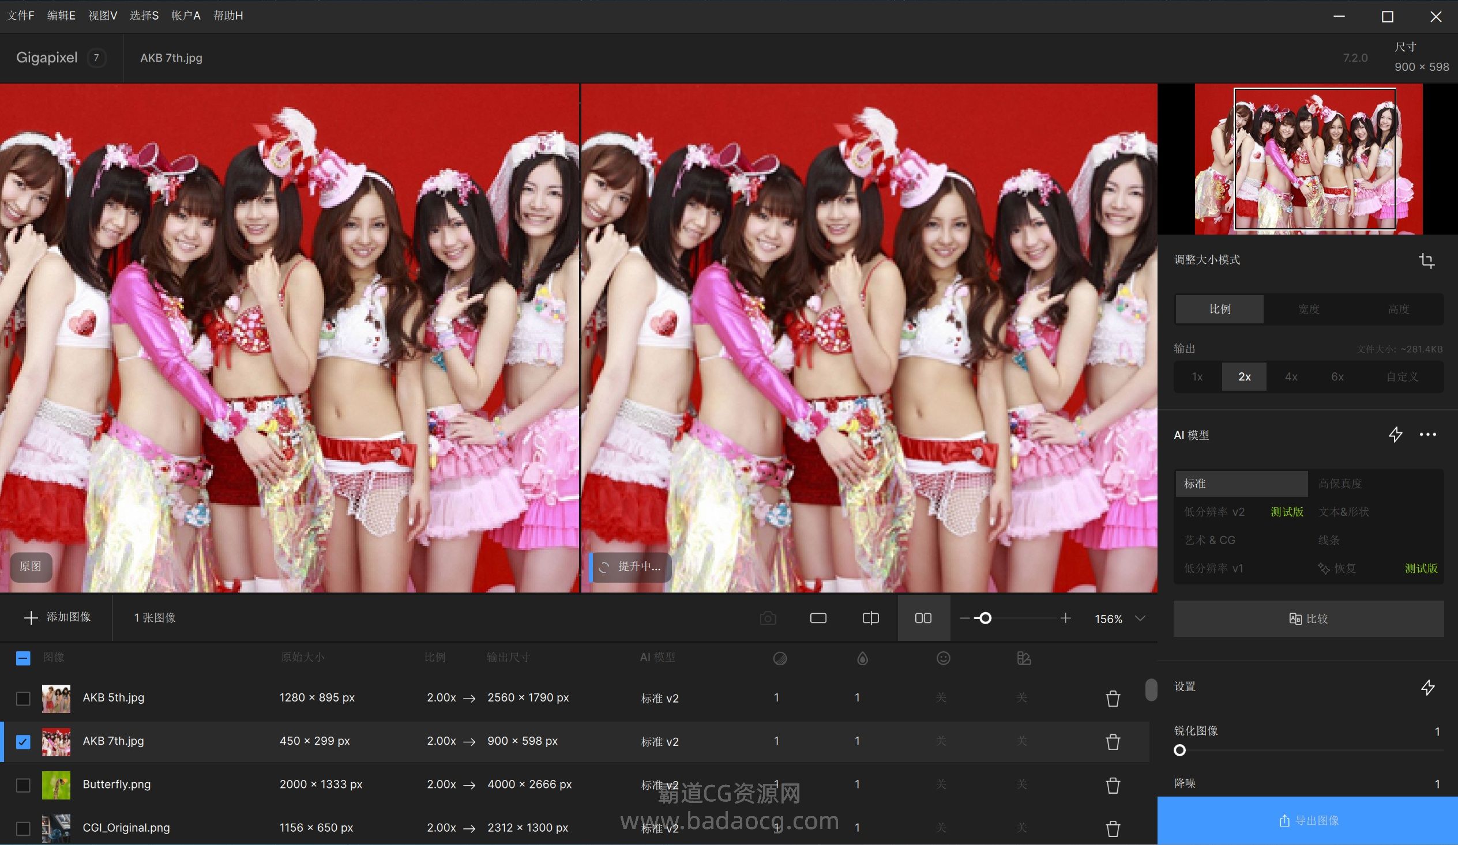The width and height of the screenshot is (1458, 845).
Task: Click the navigator preview thumbnail
Action: [x=1309, y=159]
